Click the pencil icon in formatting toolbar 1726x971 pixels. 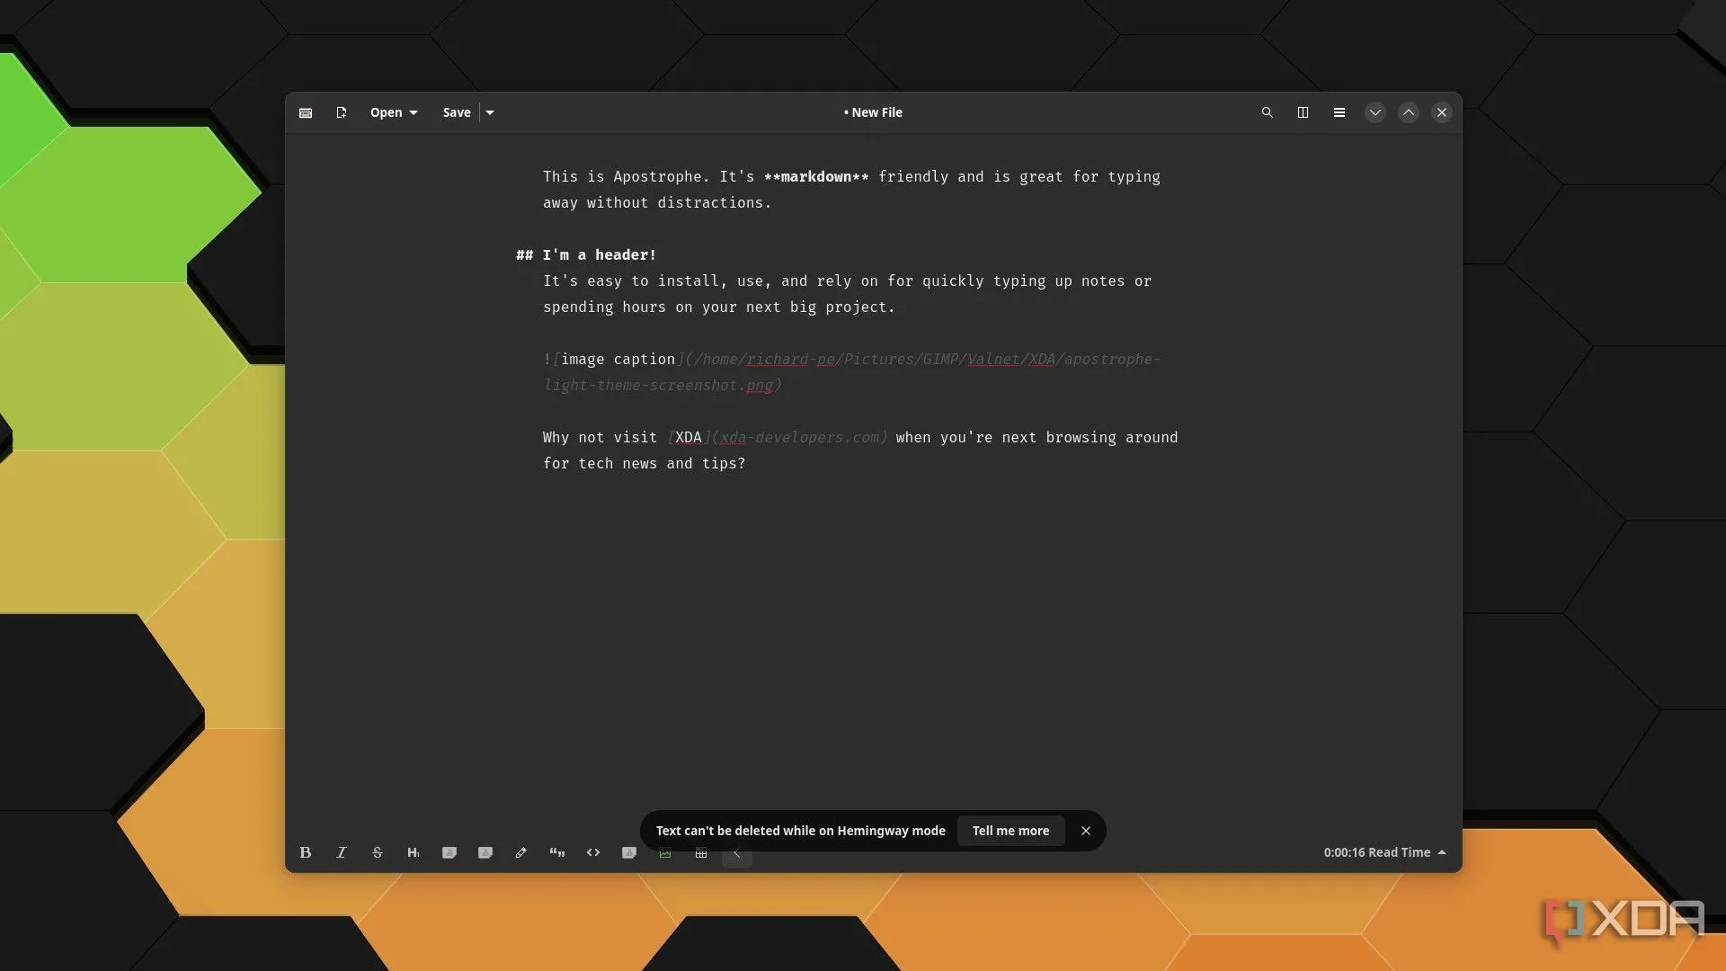point(521,852)
